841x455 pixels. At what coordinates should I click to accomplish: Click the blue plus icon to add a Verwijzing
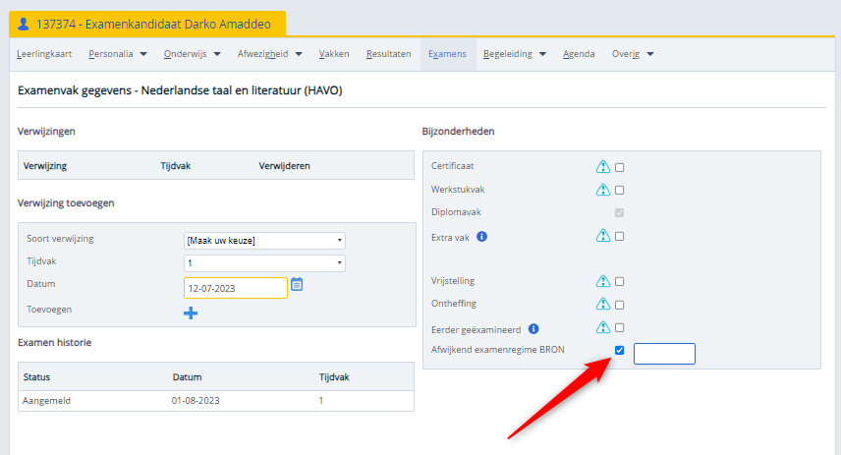191,313
